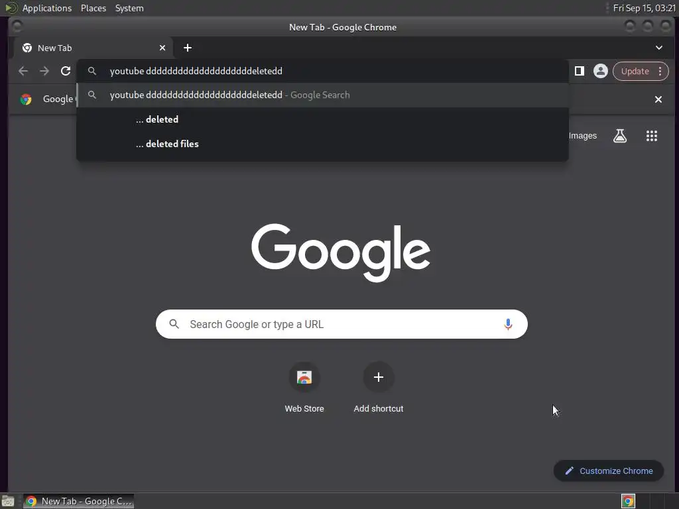Click the clock showing Fri Sep 15
Image resolution: width=679 pixels, height=509 pixels.
click(x=645, y=8)
